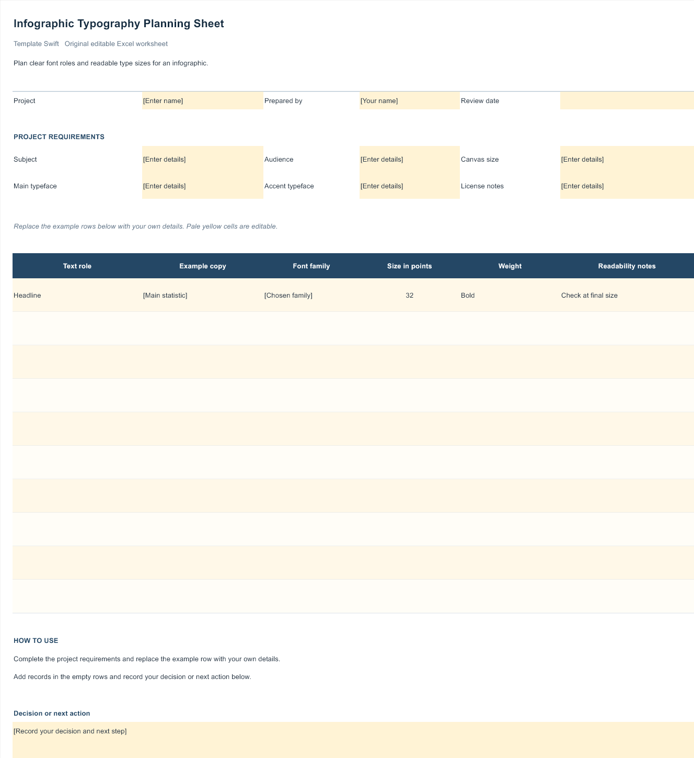Select the Subject details cell
This screenshot has height=758, width=694.
[203, 160]
